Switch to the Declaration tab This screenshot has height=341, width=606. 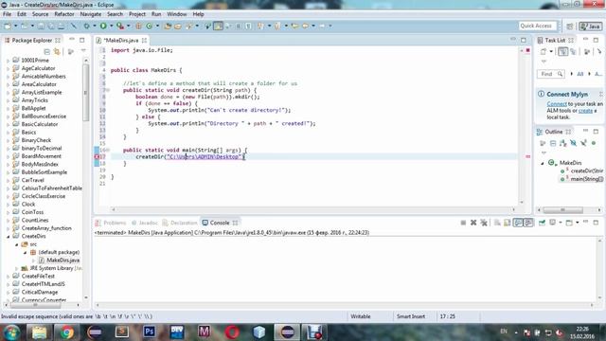[x=180, y=223]
